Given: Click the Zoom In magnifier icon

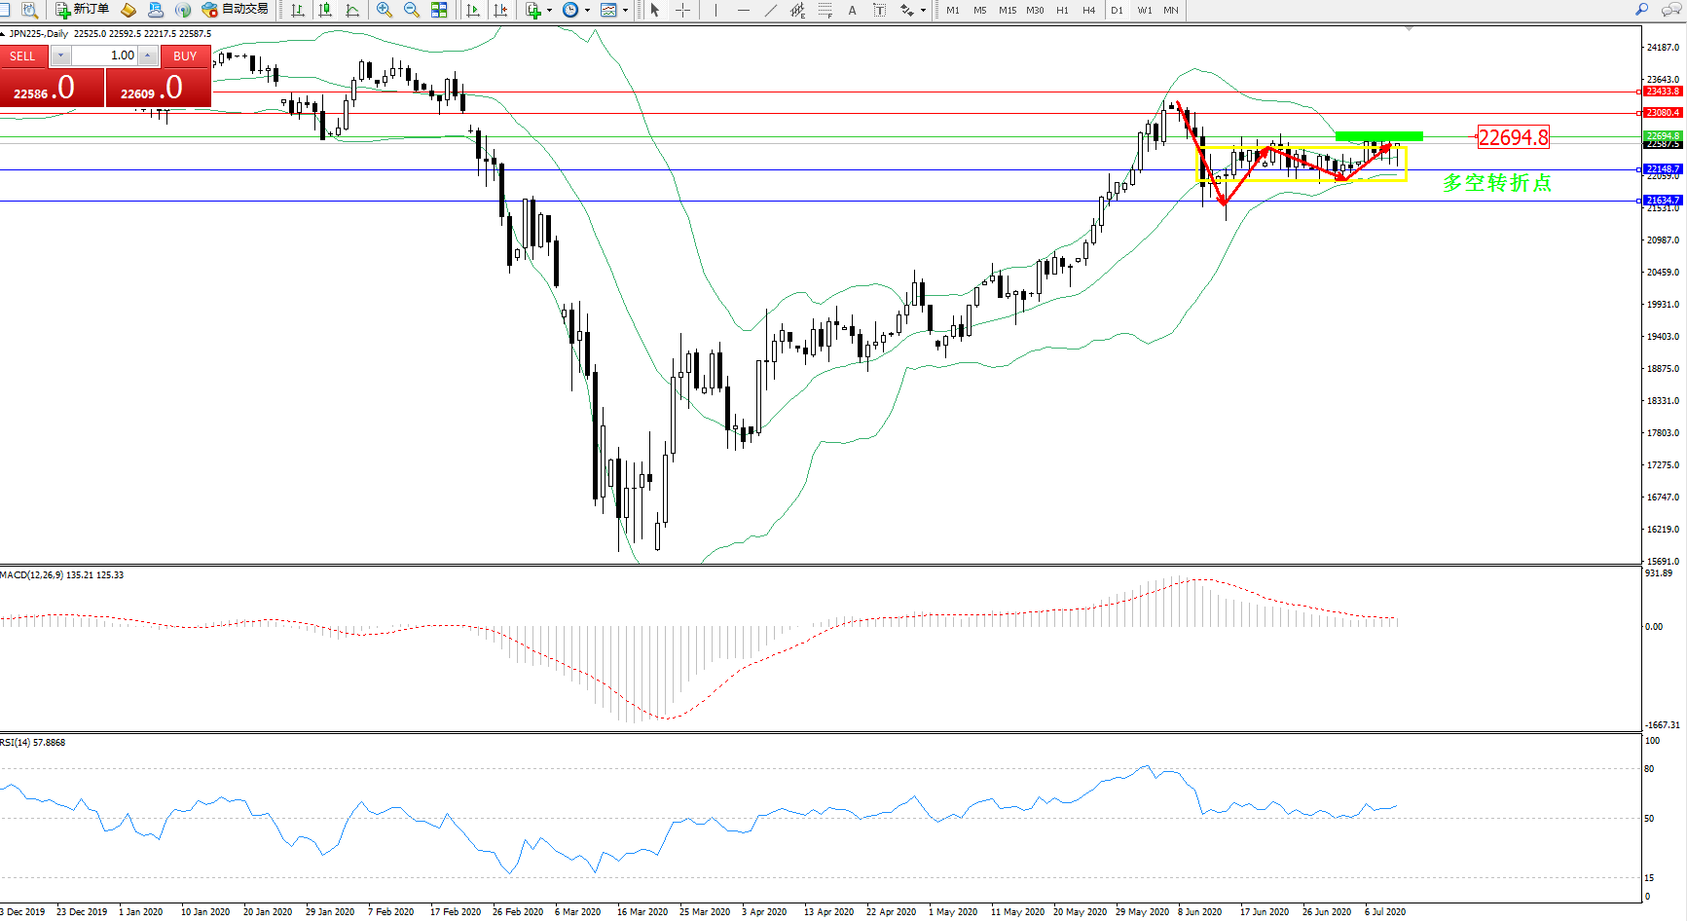Looking at the screenshot, I should pyautogui.click(x=385, y=10).
